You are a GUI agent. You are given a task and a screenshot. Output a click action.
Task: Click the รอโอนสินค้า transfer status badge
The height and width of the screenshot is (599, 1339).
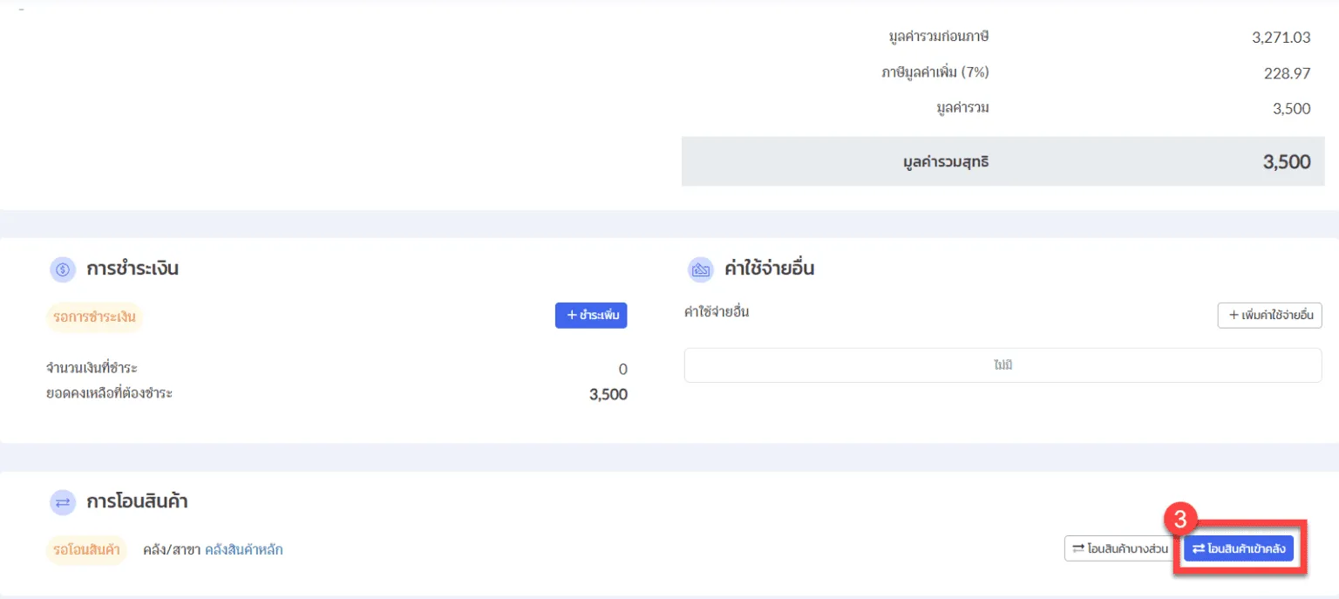coord(86,550)
